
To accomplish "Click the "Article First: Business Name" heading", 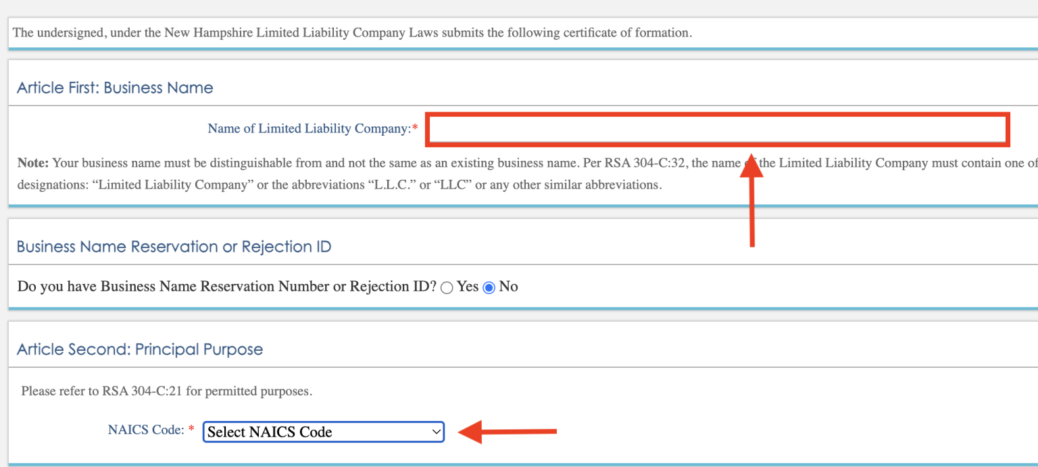I will tap(115, 88).
